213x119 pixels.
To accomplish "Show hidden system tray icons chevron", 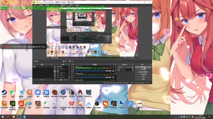I will click(x=179, y=117).
